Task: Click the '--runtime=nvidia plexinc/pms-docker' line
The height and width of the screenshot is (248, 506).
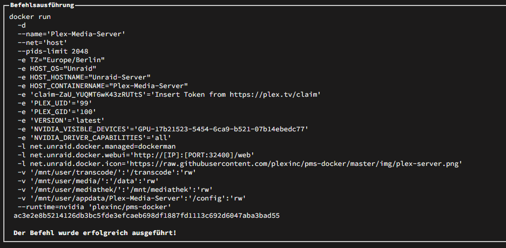Action: 95,206
